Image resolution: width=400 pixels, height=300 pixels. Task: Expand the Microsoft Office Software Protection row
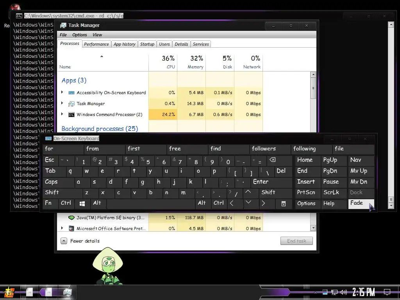pyautogui.click(x=62, y=228)
